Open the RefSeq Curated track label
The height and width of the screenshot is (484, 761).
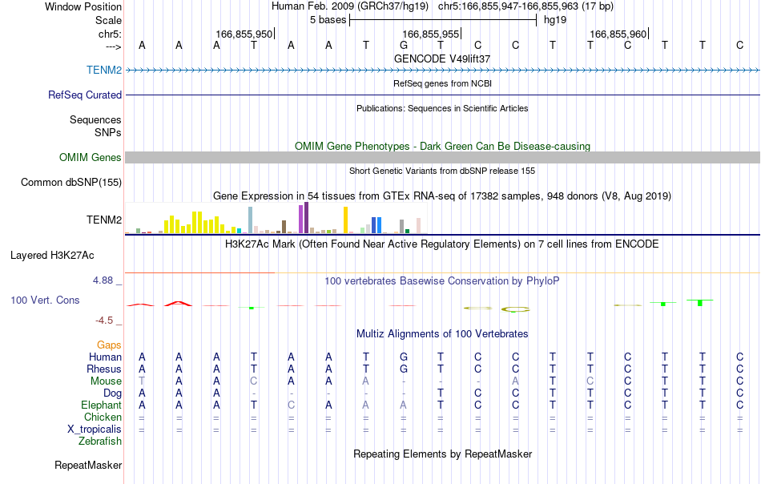[84, 95]
